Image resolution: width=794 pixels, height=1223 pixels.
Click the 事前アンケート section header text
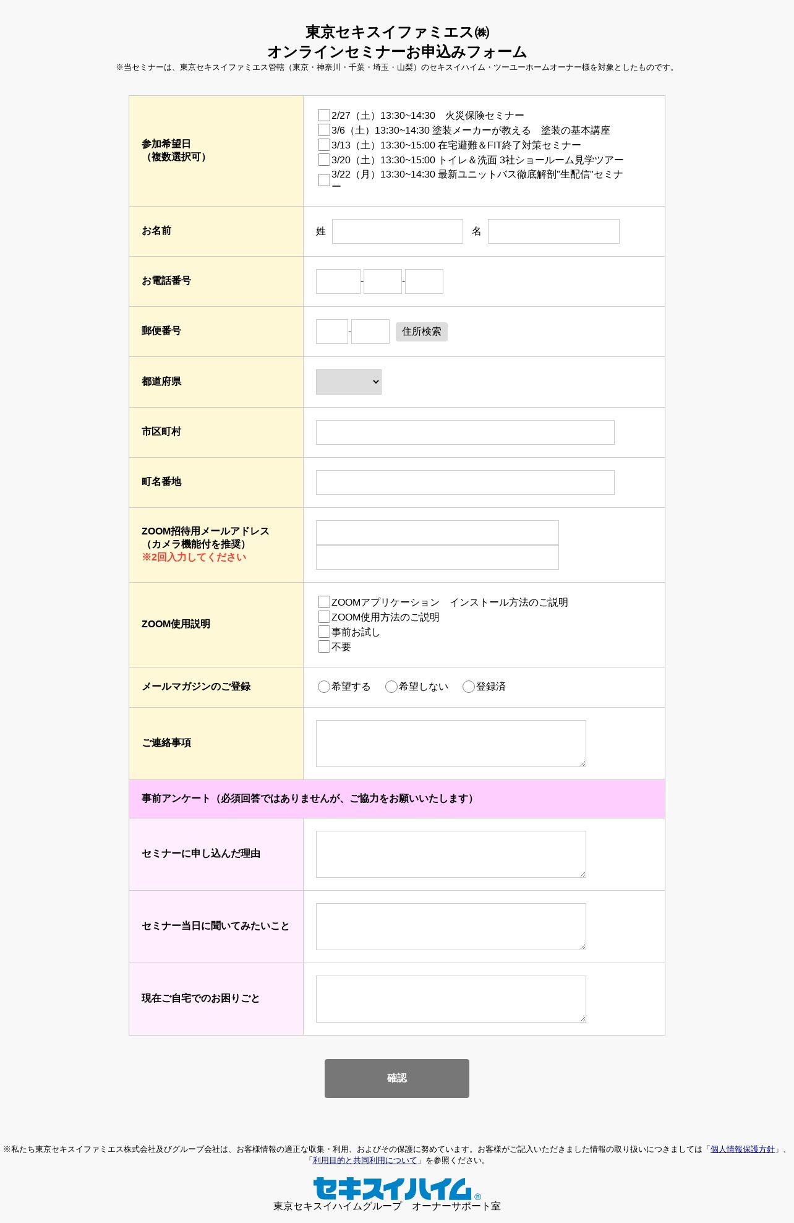(309, 799)
